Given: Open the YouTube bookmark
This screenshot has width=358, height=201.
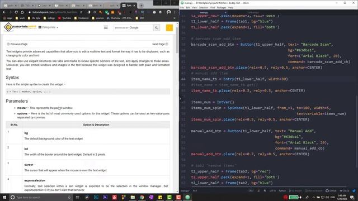Looking at the screenshot, I should coord(64,18).
